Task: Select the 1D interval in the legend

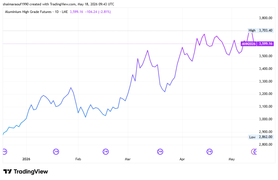Action: tap(56, 12)
